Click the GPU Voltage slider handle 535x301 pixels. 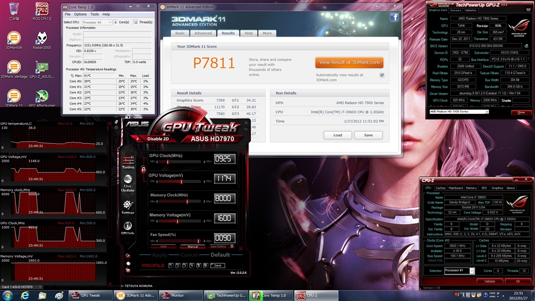point(181,181)
